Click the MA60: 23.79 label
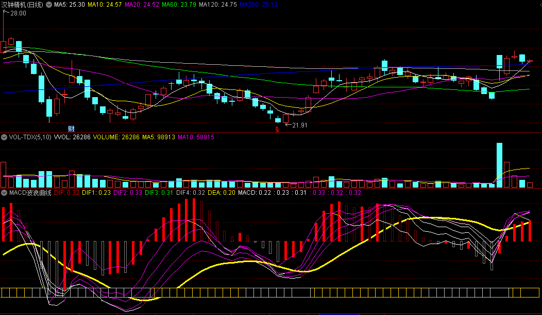The height and width of the screenshot is (315, 542). (x=179, y=5)
